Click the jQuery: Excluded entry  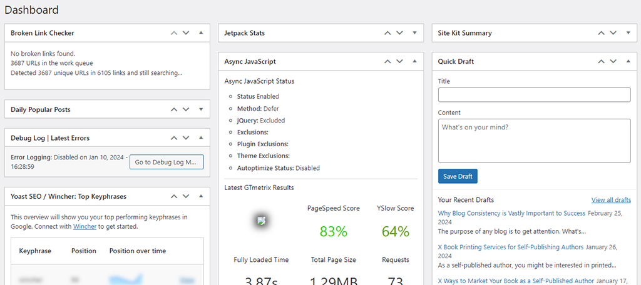(261, 121)
